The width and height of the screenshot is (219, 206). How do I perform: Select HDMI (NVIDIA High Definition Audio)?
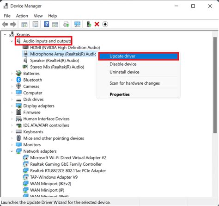65,47
